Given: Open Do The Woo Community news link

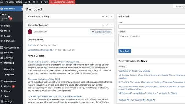Looking at the screenshot, I should [x=151, y=82].
